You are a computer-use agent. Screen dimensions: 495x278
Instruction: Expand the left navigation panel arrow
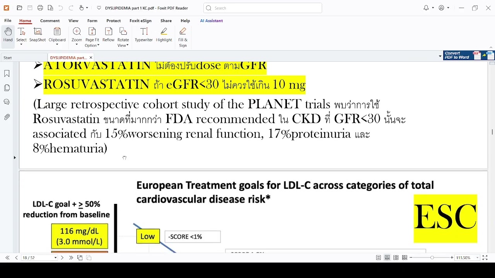click(15, 158)
